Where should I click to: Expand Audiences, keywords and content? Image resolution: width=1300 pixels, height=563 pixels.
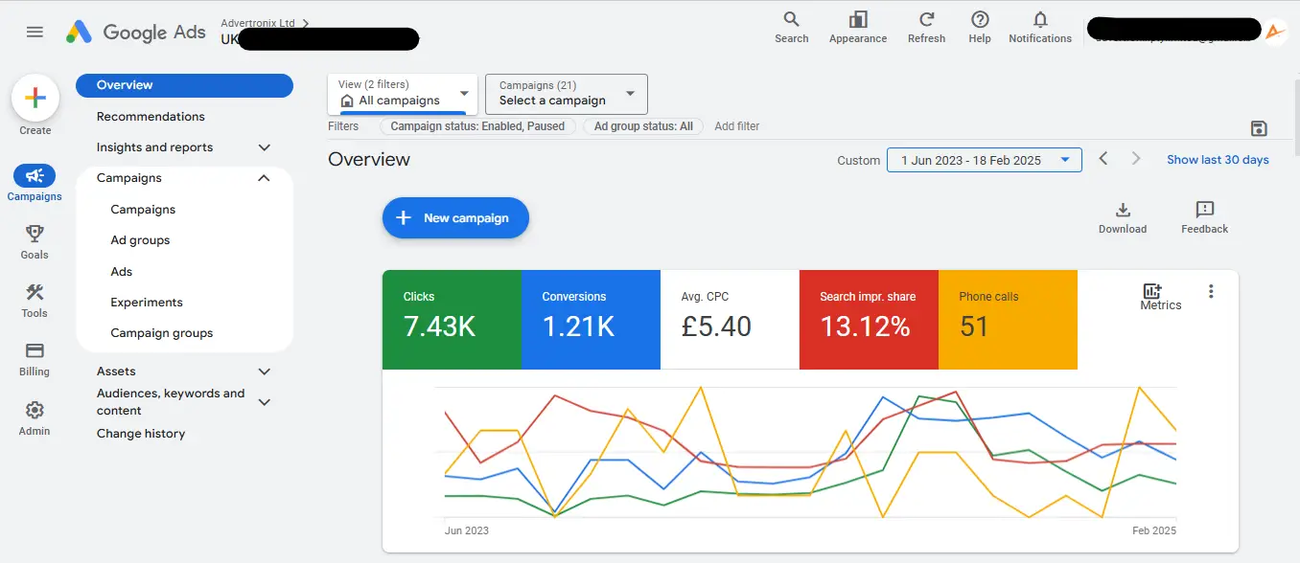(x=265, y=402)
